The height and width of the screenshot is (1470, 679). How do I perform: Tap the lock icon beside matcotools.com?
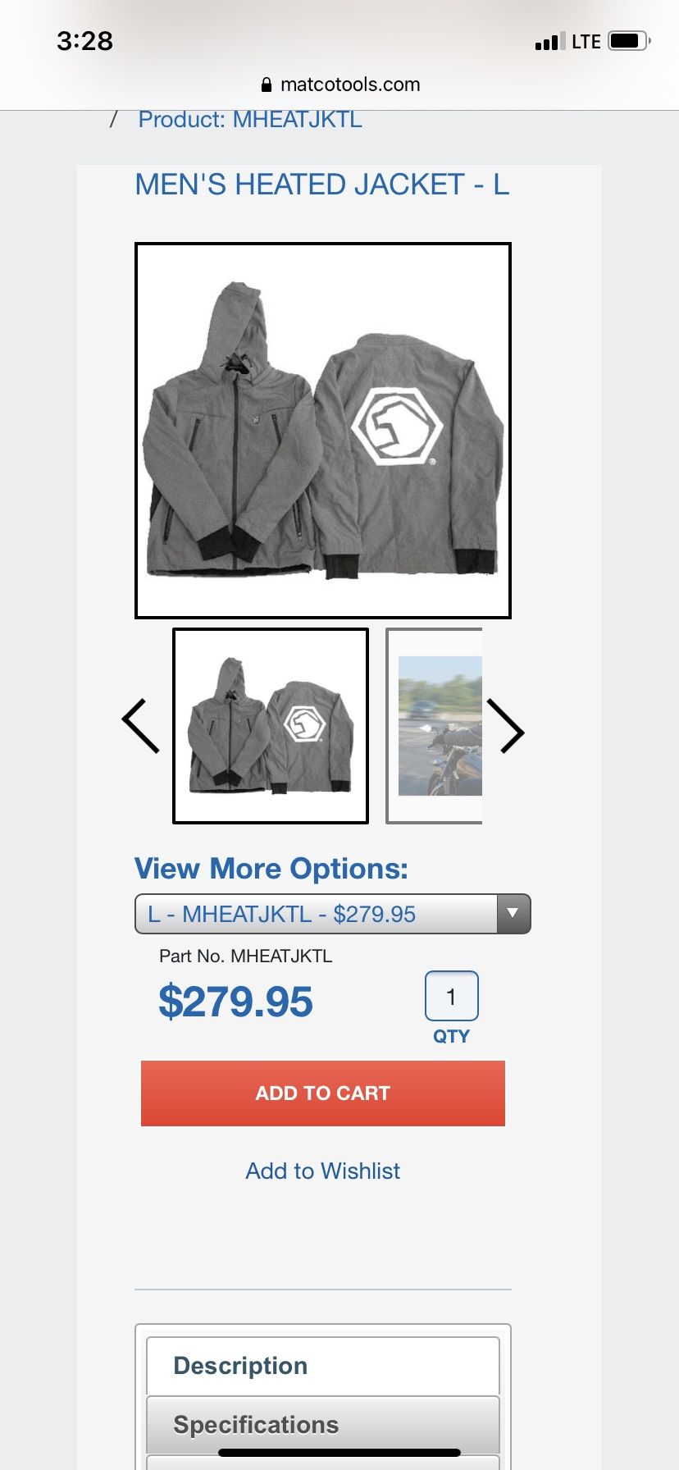click(x=266, y=84)
